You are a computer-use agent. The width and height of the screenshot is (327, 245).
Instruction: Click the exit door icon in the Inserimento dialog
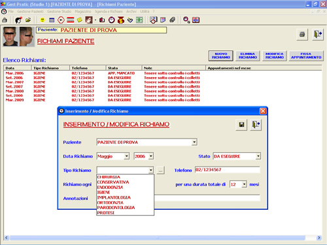[x=256, y=125]
